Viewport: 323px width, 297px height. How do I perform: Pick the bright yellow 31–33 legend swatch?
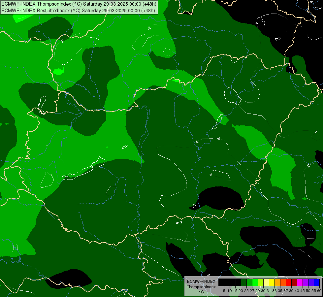click(272, 282)
